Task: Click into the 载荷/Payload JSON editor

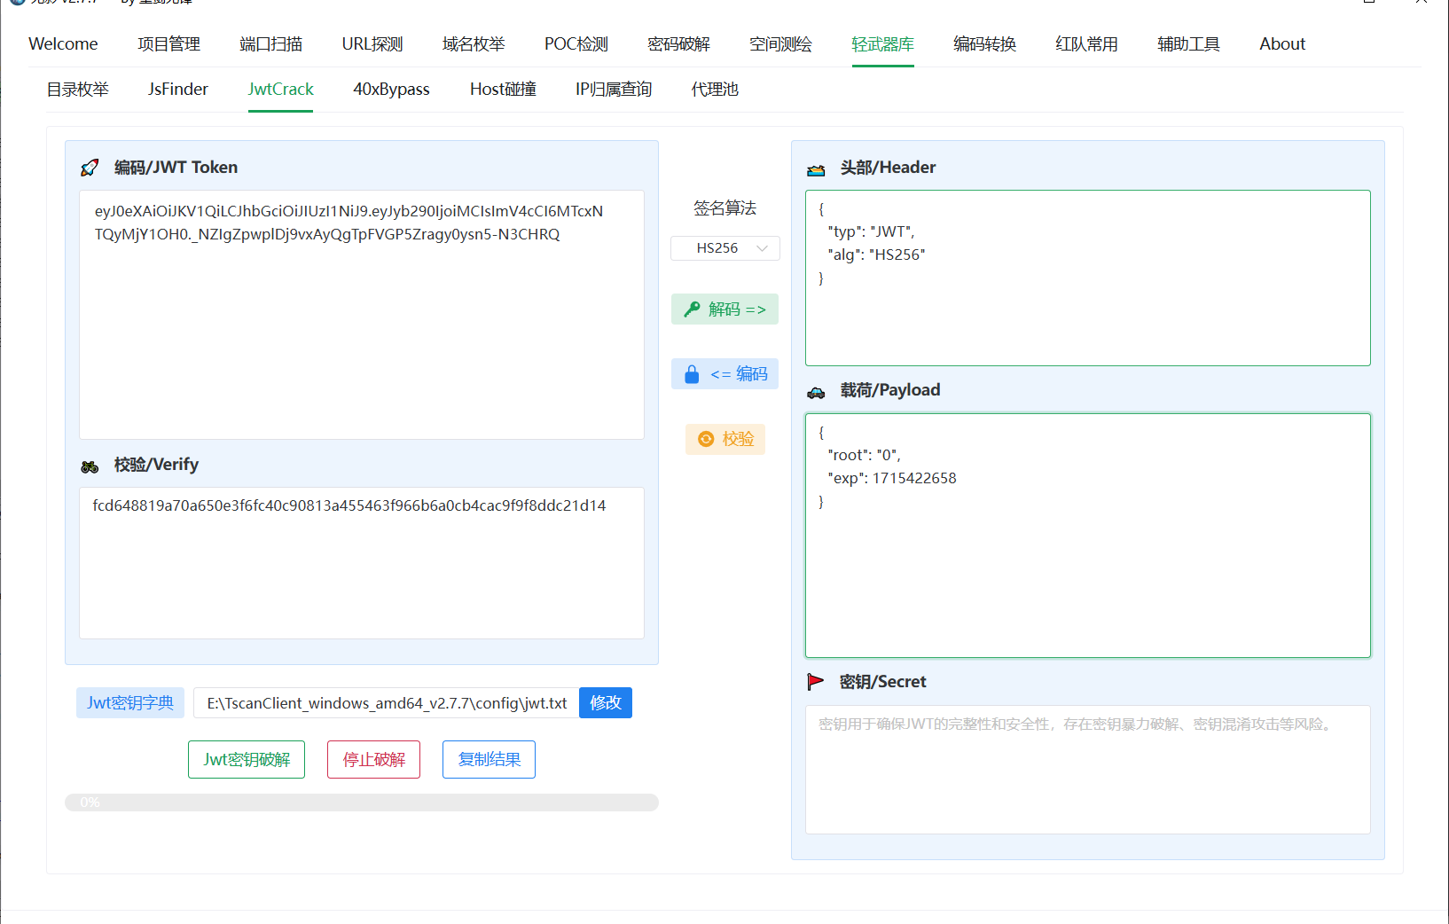Action: [1088, 536]
